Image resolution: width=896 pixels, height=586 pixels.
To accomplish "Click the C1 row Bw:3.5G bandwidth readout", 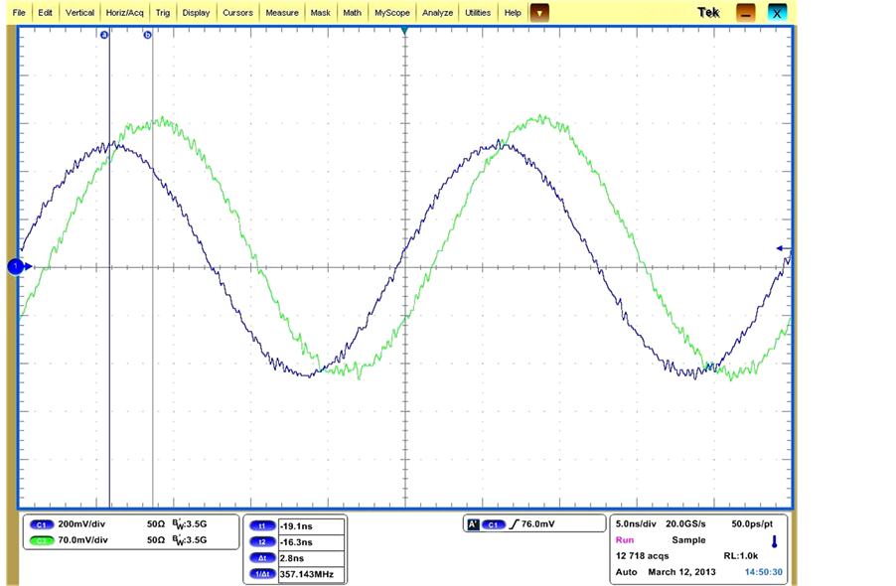I will click(190, 523).
